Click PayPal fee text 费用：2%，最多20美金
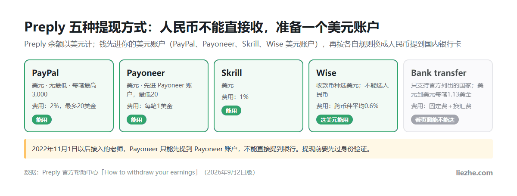The width and height of the screenshot is (517, 196). (x=64, y=106)
